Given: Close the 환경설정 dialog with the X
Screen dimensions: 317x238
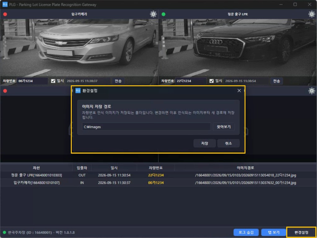Looking at the screenshot, I should tap(239, 91).
